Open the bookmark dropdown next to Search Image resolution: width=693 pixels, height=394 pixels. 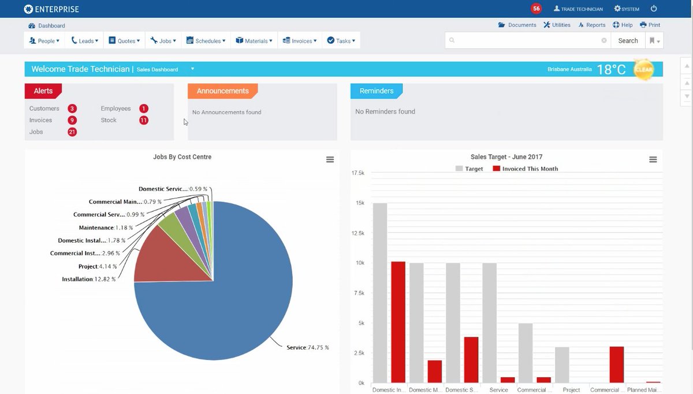pyautogui.click(x=654, y=40)
